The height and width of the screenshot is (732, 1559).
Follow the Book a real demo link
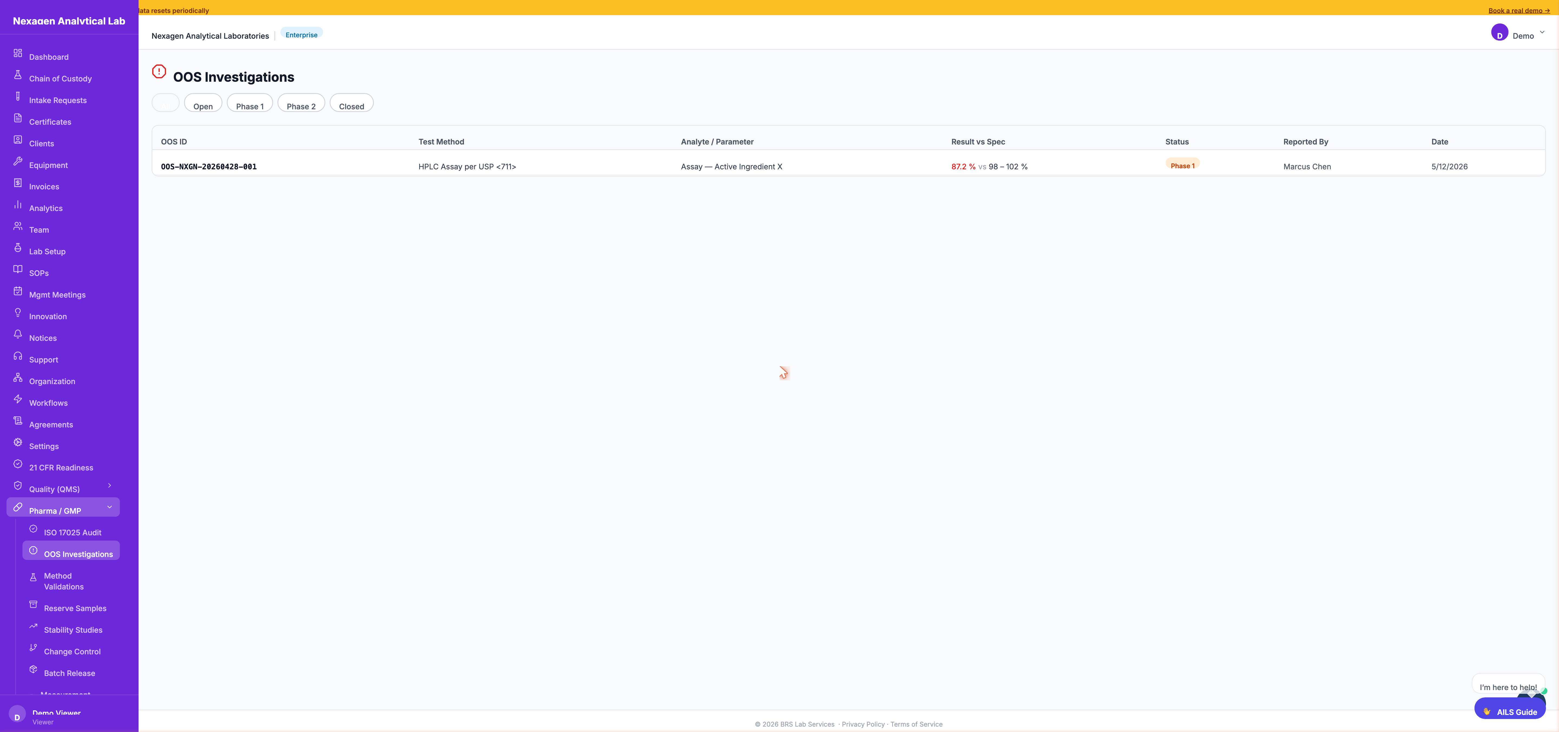[x=1519, y=10]
